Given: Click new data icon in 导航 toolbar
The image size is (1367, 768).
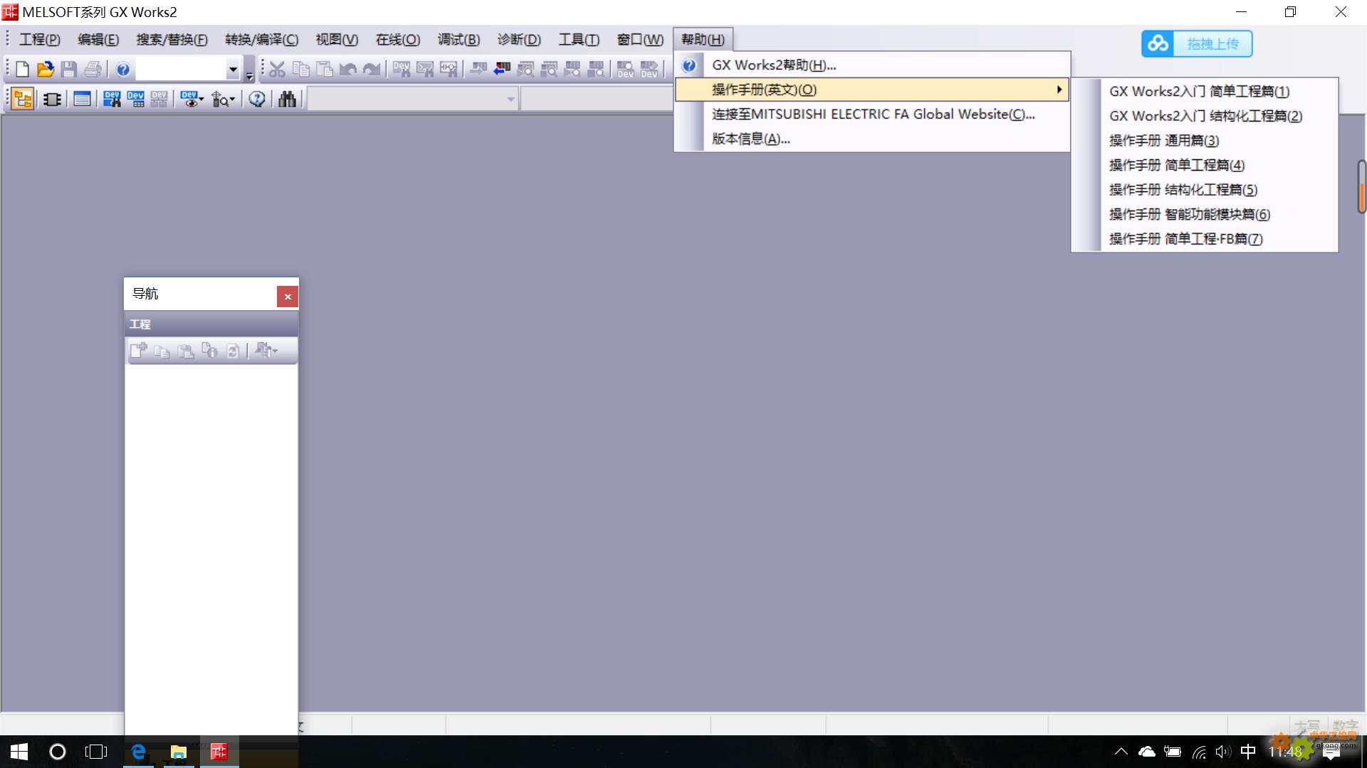Looking at the screenshot, I should (138, 351).
